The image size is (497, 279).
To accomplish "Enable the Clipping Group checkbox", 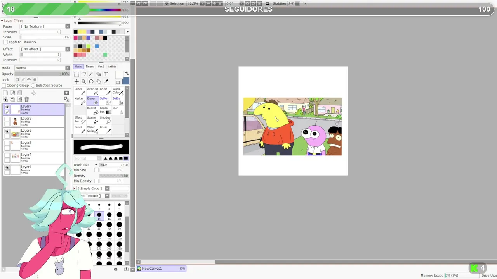I will [x=4, y=86].
